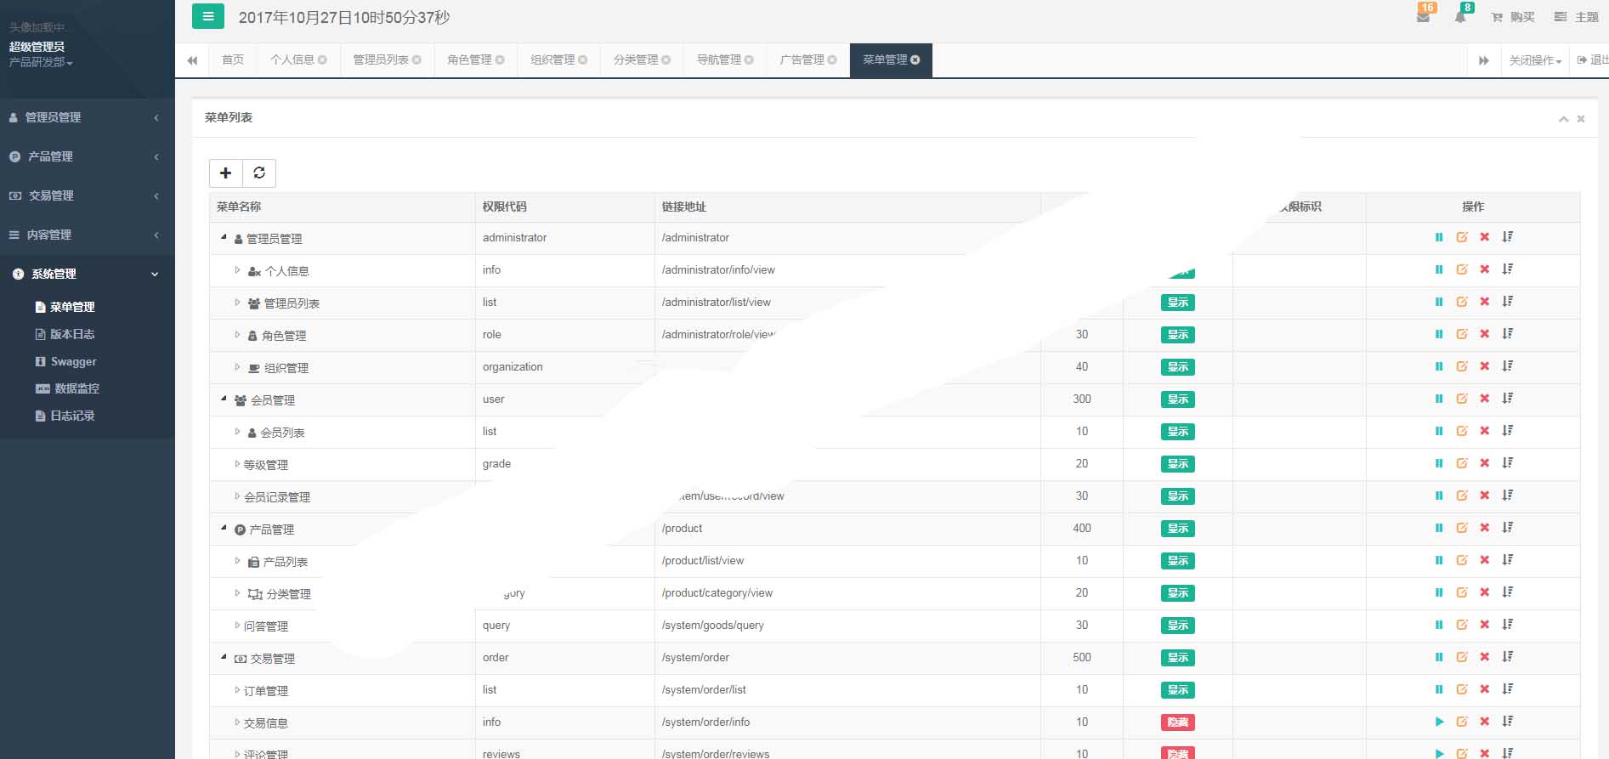Open 版本日志 in sidebar menu
The width and height of the screenshot is (1609, 759).
pyautogui.click(x=72, y=334)
